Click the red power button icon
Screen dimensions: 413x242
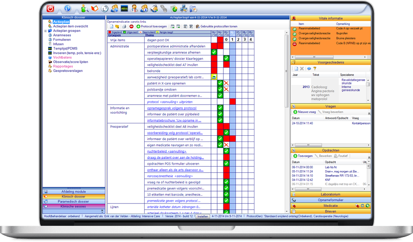[50, 8]
